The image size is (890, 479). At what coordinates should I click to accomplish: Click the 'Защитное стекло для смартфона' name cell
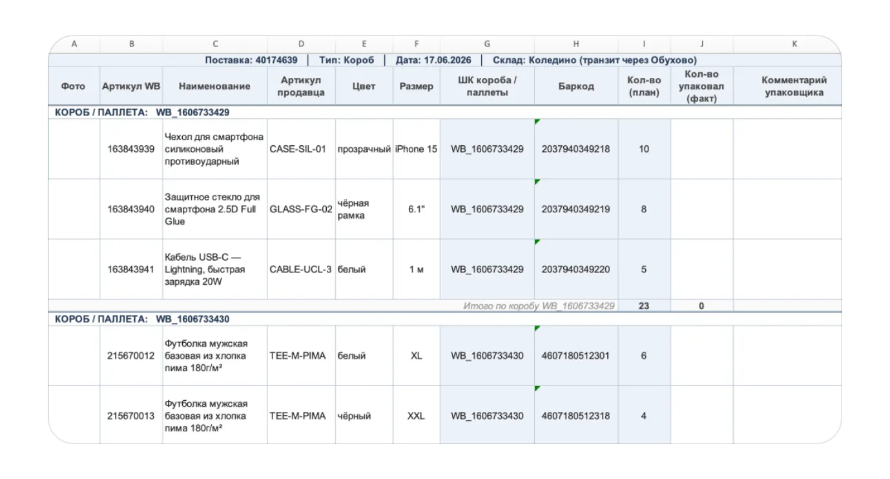[215, 209]
